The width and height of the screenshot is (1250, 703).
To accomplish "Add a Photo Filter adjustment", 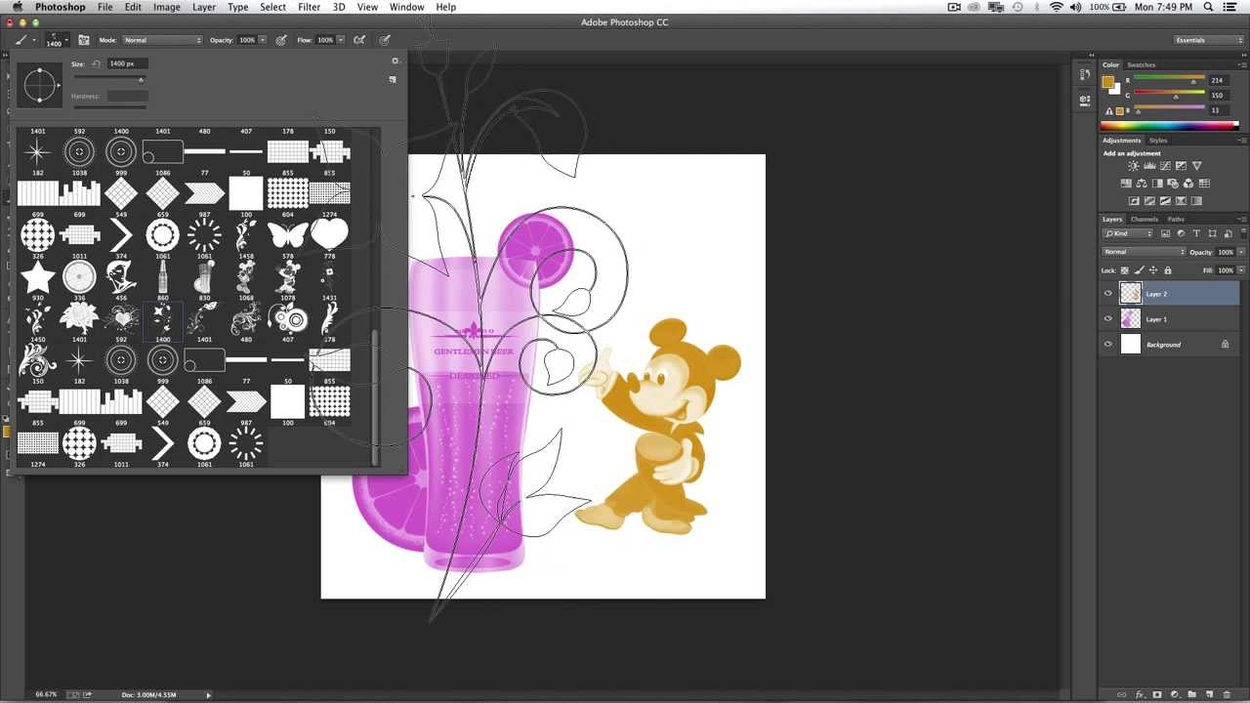I will 1173,184.
